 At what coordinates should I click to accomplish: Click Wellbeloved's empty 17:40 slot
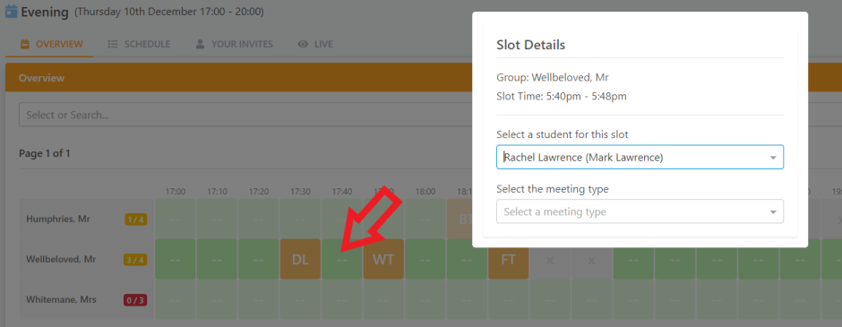point(342,259)
